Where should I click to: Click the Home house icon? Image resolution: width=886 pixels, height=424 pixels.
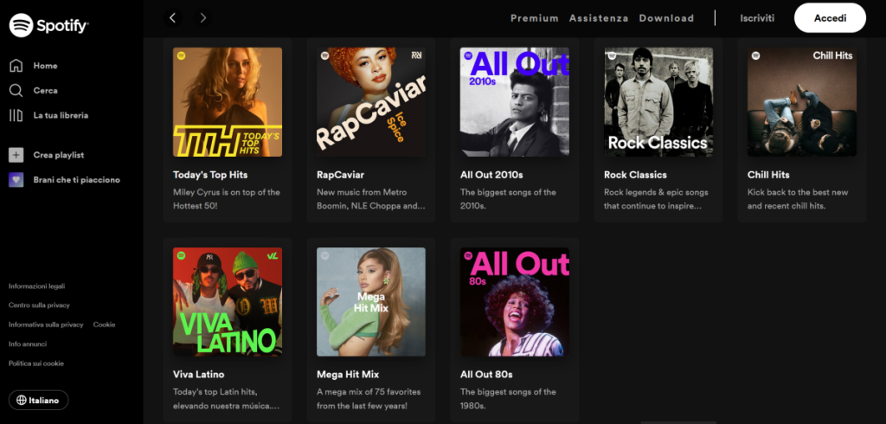tap(16, 66)
